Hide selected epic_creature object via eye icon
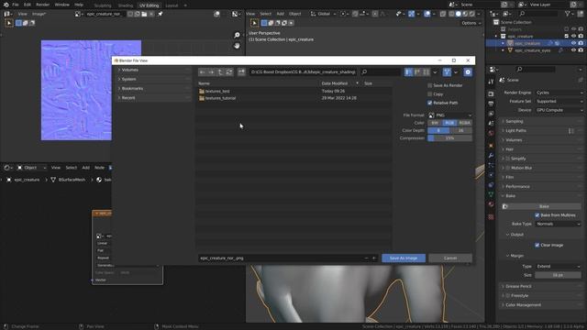587x330 pixels. (x=573, y=43)
